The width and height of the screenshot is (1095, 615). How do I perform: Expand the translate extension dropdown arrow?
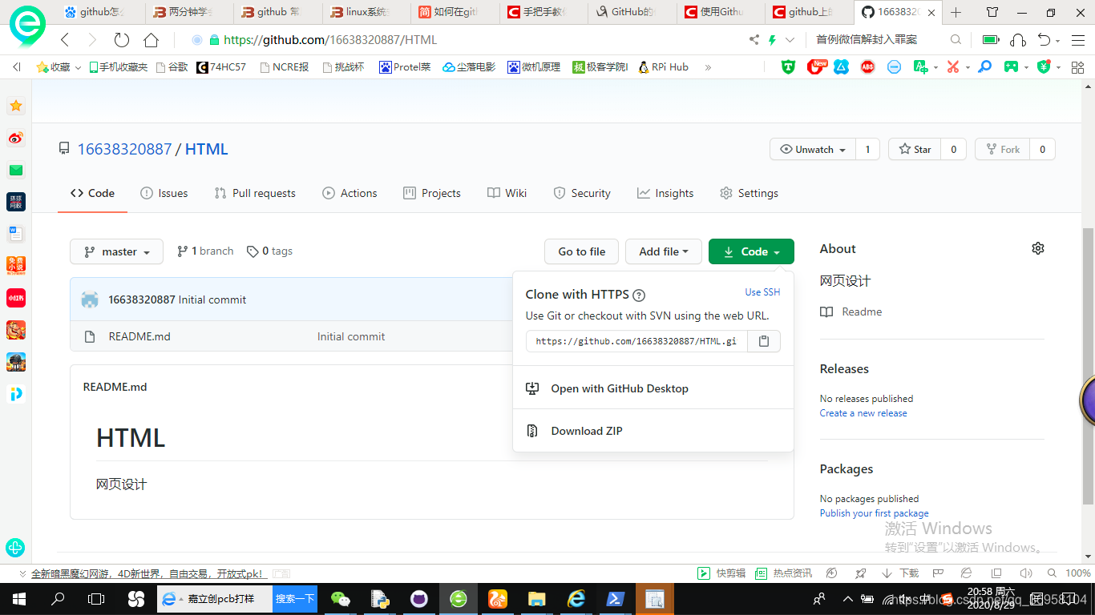[x=935, y=68]
